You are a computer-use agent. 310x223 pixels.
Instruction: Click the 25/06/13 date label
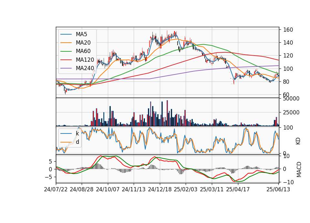coord(278,189)
